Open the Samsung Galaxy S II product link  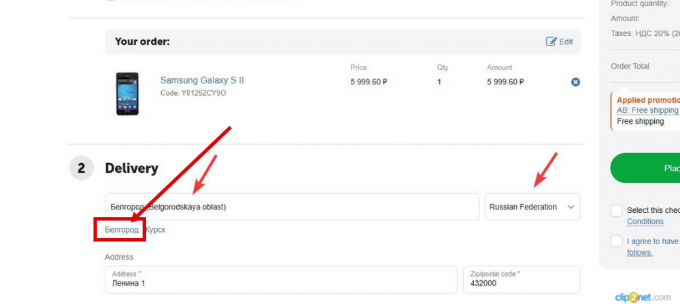202,80
